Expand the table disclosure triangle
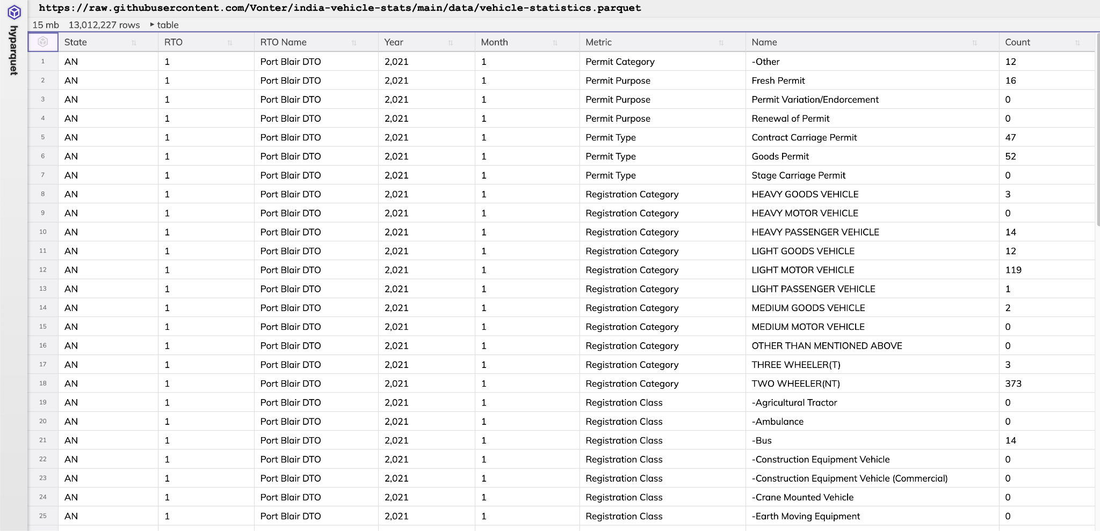 (x=153, y=25)
